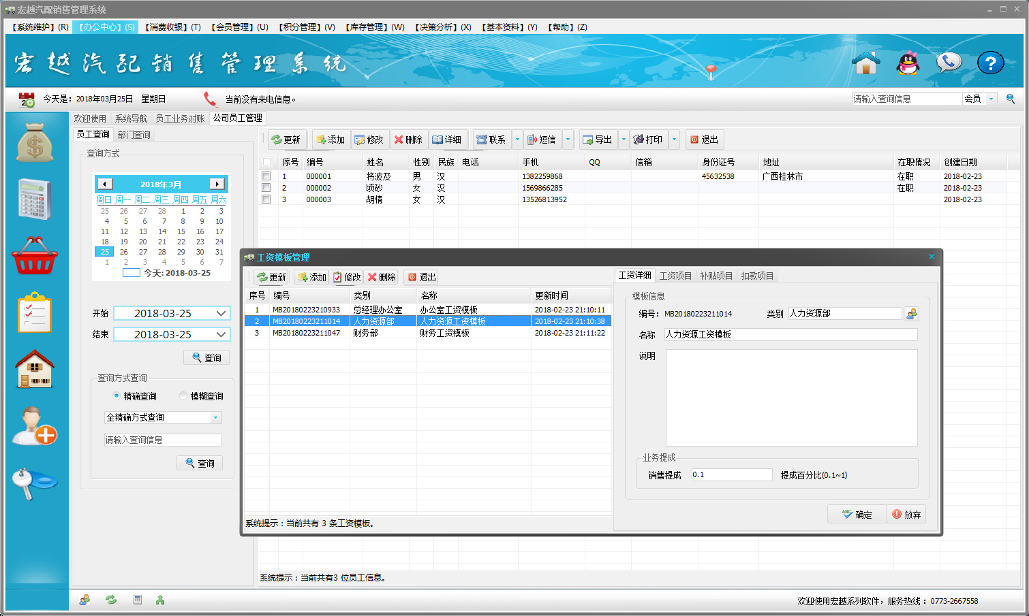Expand the 开始 date dropdown

(221, 314)
